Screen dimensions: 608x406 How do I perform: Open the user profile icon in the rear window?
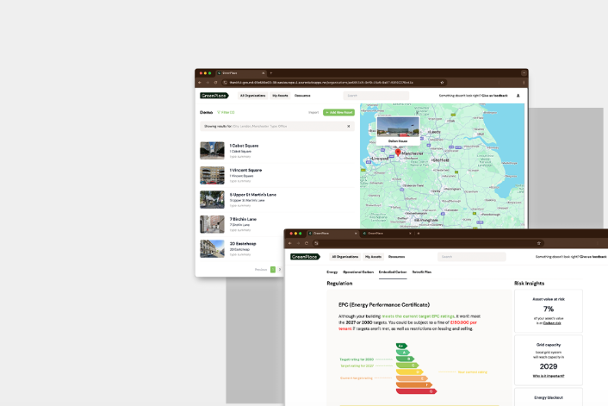[518, 96]
